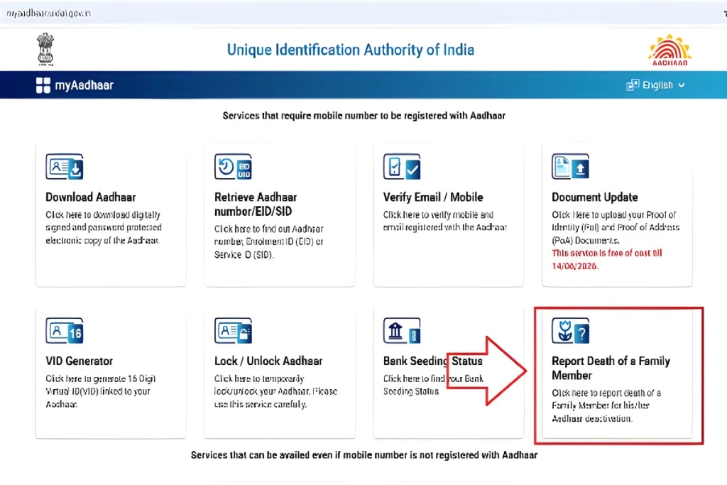Open Verify Email / Mobile title

433,197
